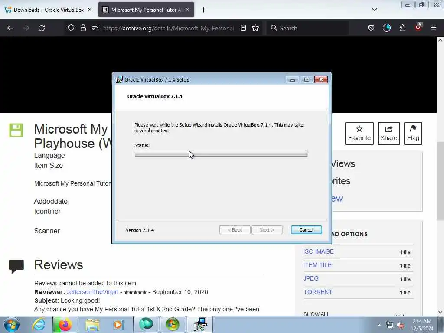Click the installation Status progress bar
444x333 pixels.
coord(221,154)
